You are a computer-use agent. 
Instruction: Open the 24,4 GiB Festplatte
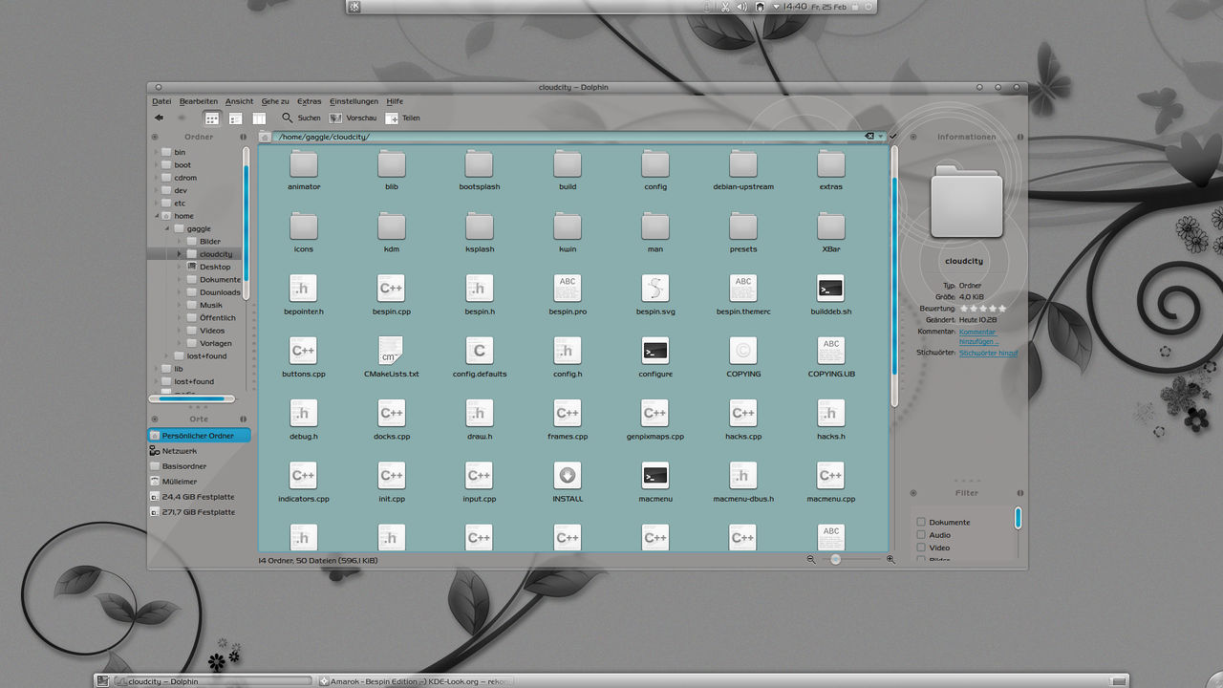point(199,497)
